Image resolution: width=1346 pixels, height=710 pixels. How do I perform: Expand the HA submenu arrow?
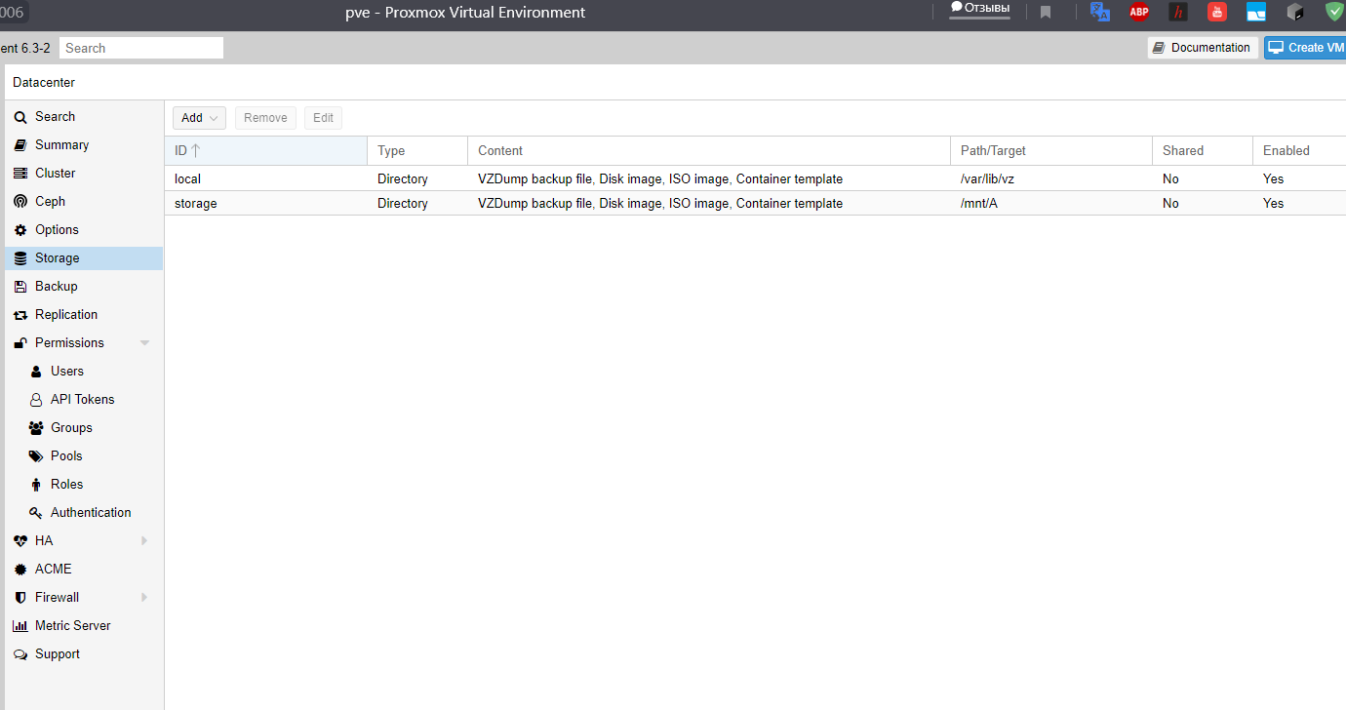pos(144,541)
